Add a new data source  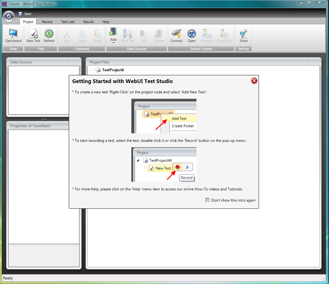tap(113, 35)
